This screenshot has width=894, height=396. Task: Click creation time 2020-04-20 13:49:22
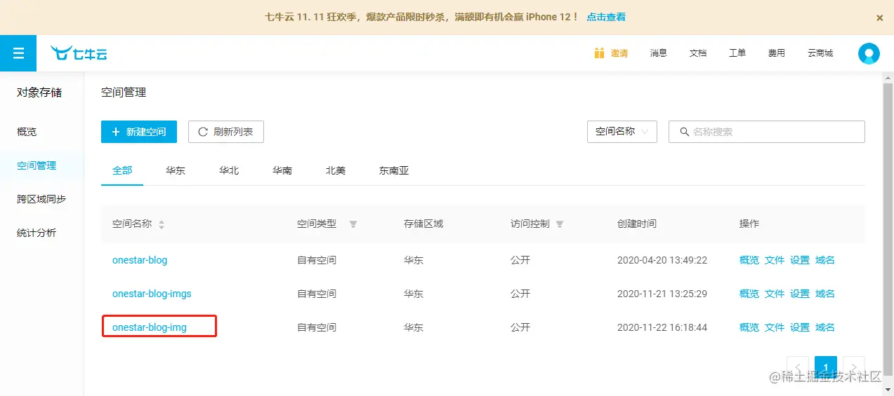(x=662, y=260)
